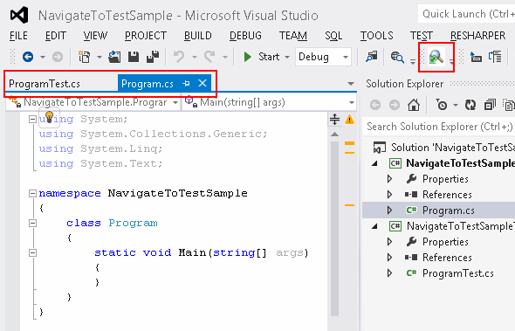Click the Solution Explorer Home icon
Image resolution: width=515 pixels, height=331 pixels.
click(x=414, y=105)
